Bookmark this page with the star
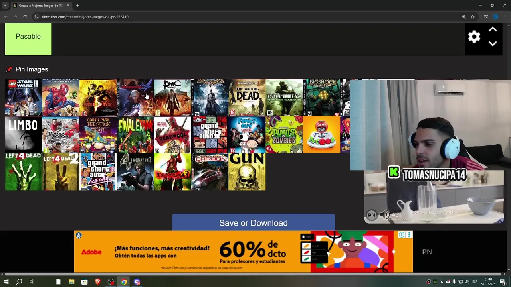The width and height of the screenshot is (511, 287). 473,17
